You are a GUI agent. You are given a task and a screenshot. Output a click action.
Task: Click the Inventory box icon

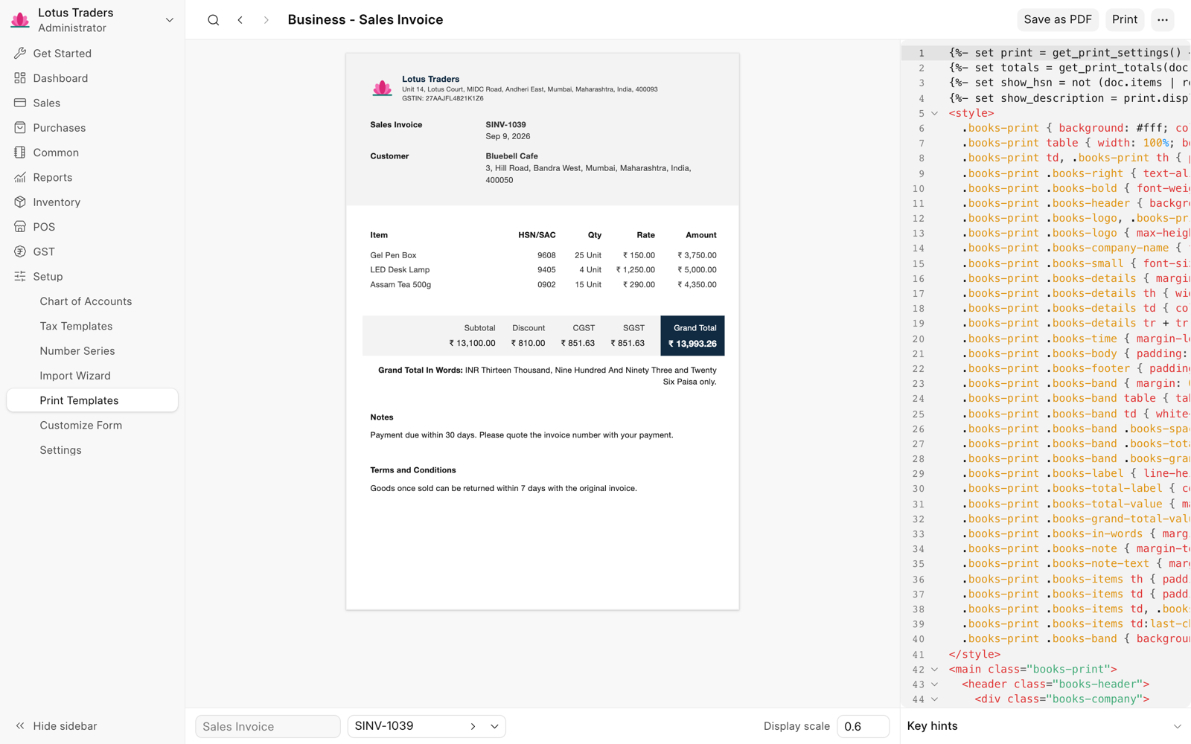click(x=20, y=202)
